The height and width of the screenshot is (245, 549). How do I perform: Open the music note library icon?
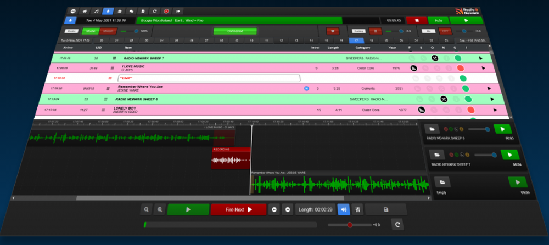(96, 11)
